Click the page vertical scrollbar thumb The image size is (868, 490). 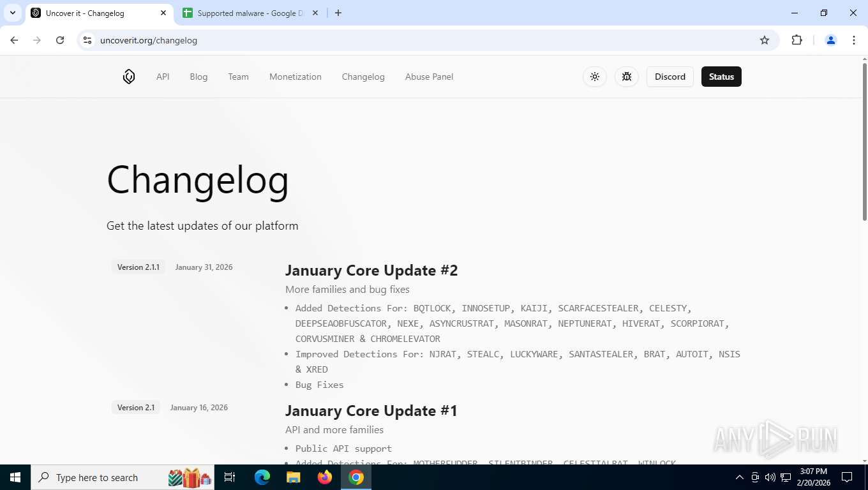pyautogui.click(x=865, y=142)
